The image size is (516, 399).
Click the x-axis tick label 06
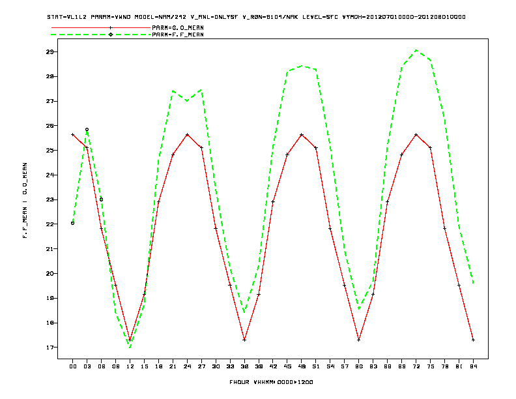click(x=102, y=366)
